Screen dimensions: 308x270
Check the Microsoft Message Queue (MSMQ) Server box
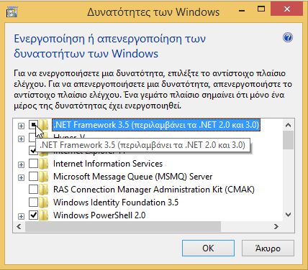33,177
